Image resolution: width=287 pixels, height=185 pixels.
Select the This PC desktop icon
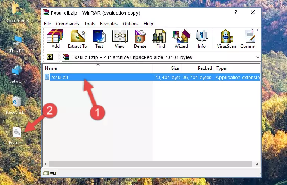pyautogui.click(x=17, y=44)
